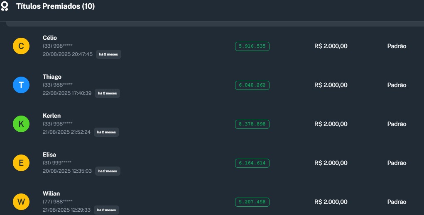
Task: Click the 'há 2 meses' badge for Wilian
Action: pyautogui.click(x=106, y=210)
